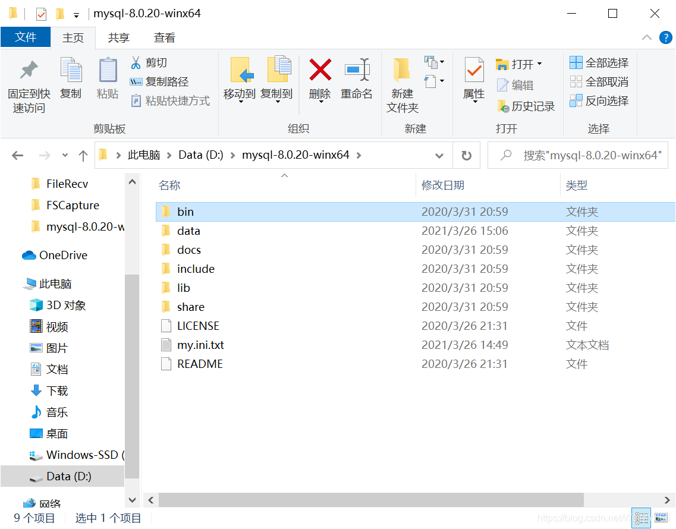Go back with the left arrow
The image size is (676, 529).
coord(18,155)
